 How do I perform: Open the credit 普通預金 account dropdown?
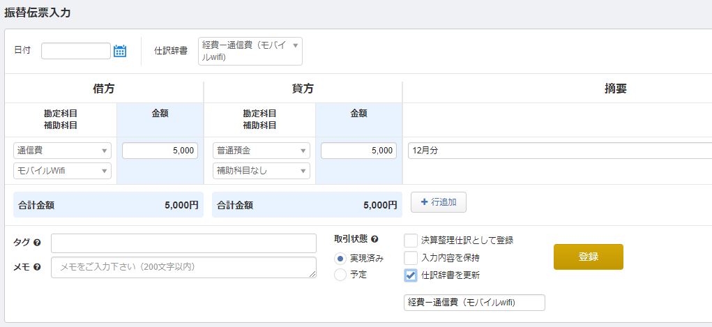(x=261, y=151)
